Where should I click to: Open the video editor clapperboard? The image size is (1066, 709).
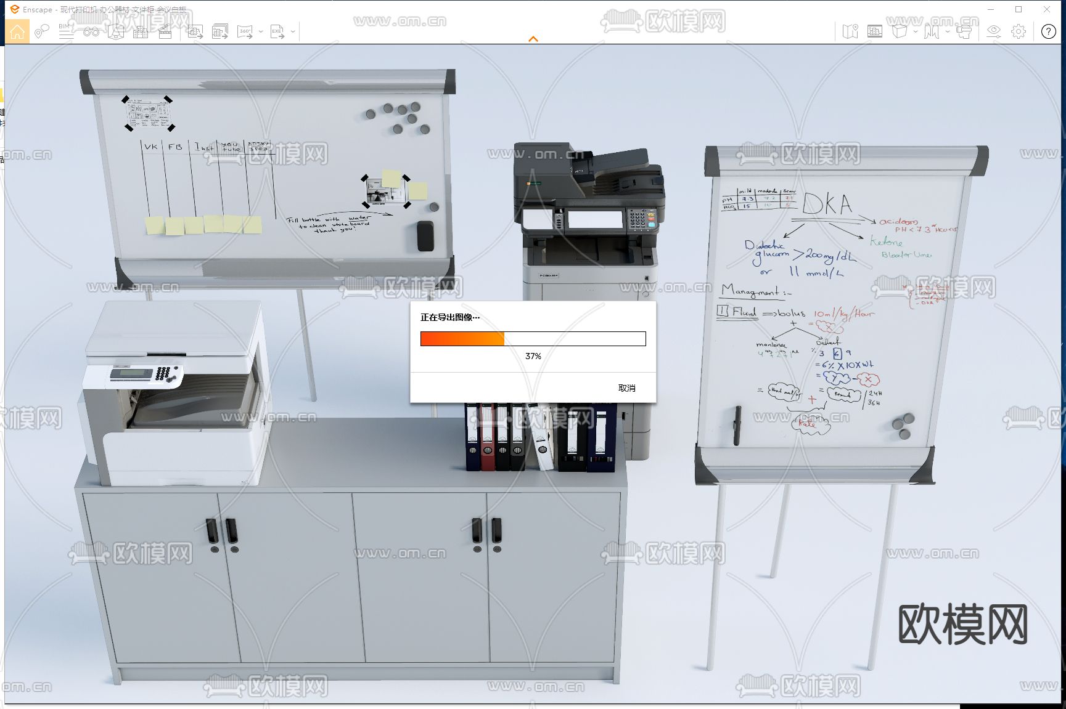(x=165, y=31)
